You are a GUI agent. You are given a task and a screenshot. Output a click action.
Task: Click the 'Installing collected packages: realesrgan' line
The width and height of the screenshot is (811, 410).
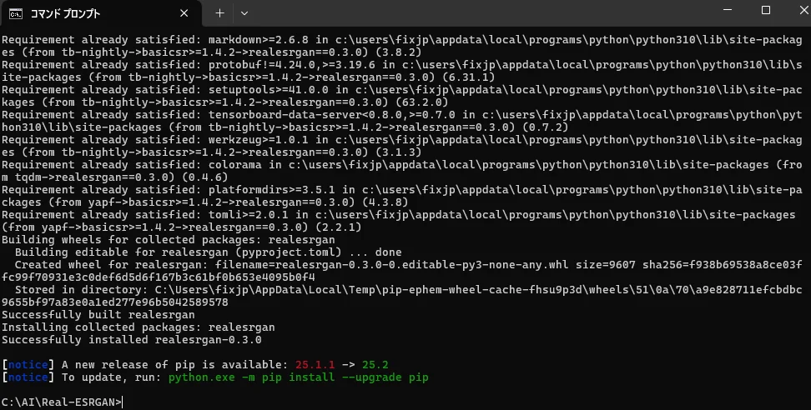(139, 327)
